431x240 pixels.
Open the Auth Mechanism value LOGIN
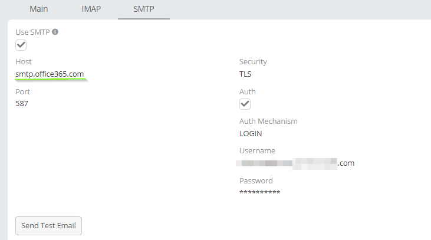click(251, 134)
